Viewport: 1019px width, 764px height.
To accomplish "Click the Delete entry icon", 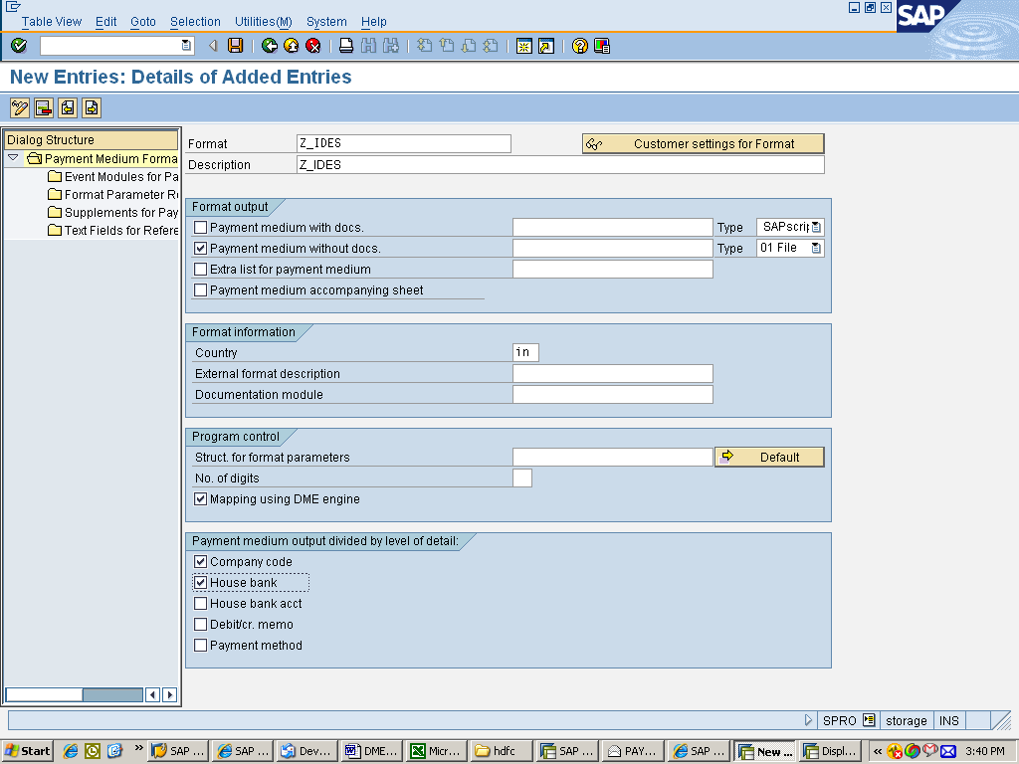I will [x=44, y=107].
